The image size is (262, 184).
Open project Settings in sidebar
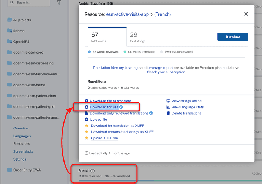click(x=20, y=159)
